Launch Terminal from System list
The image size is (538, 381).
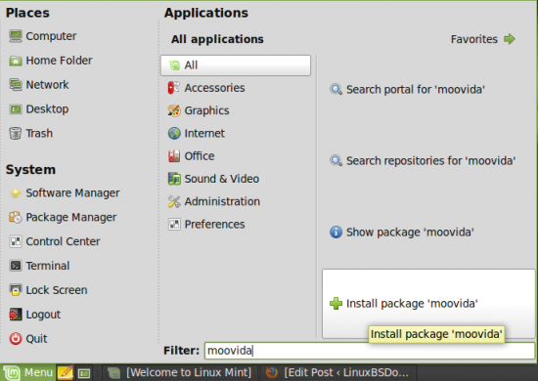click(39, 266)
